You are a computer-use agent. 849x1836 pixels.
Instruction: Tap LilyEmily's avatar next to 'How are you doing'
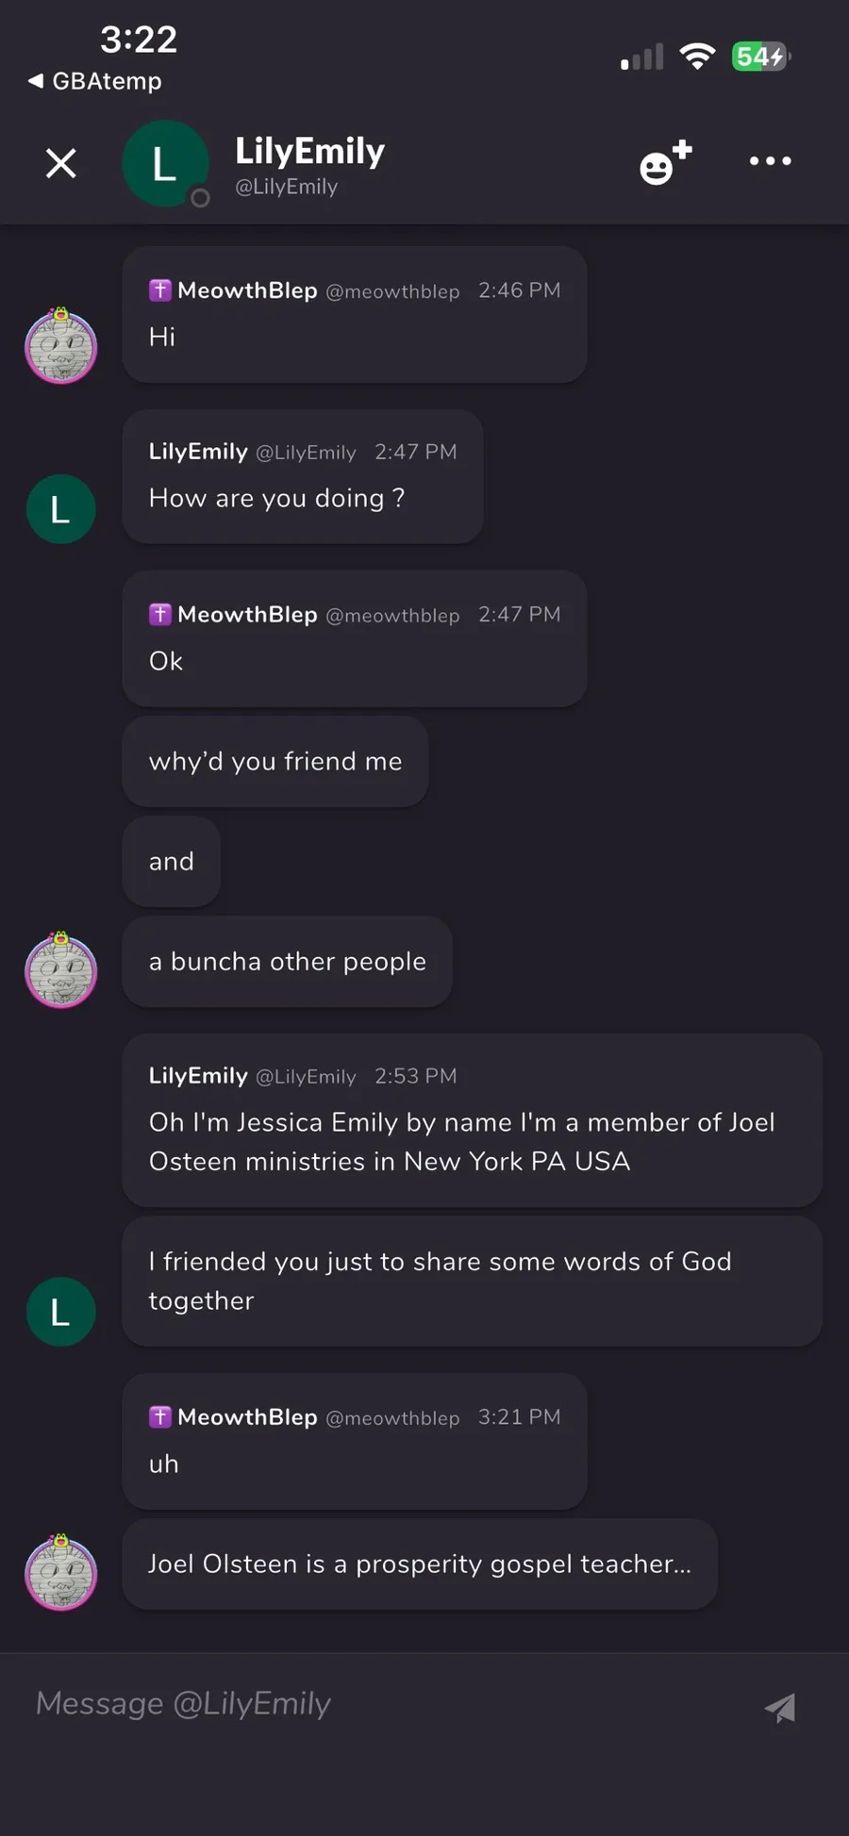[x=60, y=509]
